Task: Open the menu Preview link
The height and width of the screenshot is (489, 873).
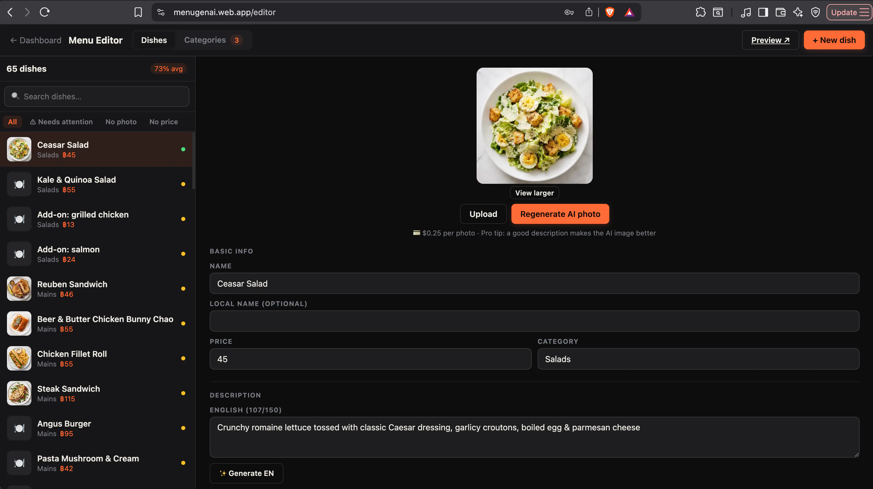Action: [770, 40]
